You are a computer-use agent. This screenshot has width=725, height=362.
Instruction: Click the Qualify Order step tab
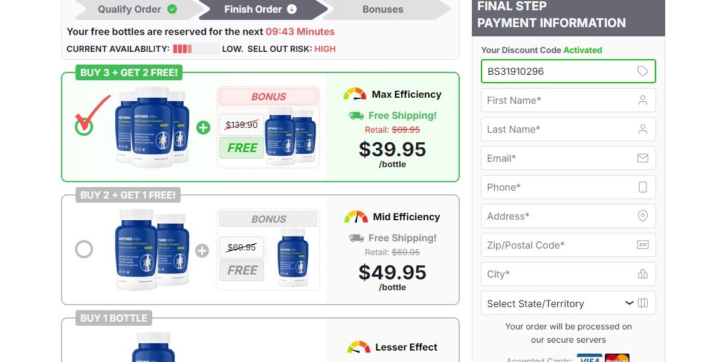tap(137, 9)
